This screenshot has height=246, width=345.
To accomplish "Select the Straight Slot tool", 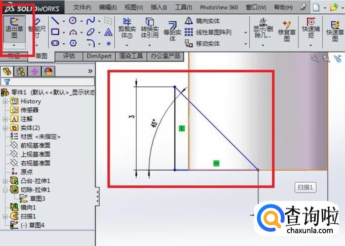I will click(x=55, y=43).
